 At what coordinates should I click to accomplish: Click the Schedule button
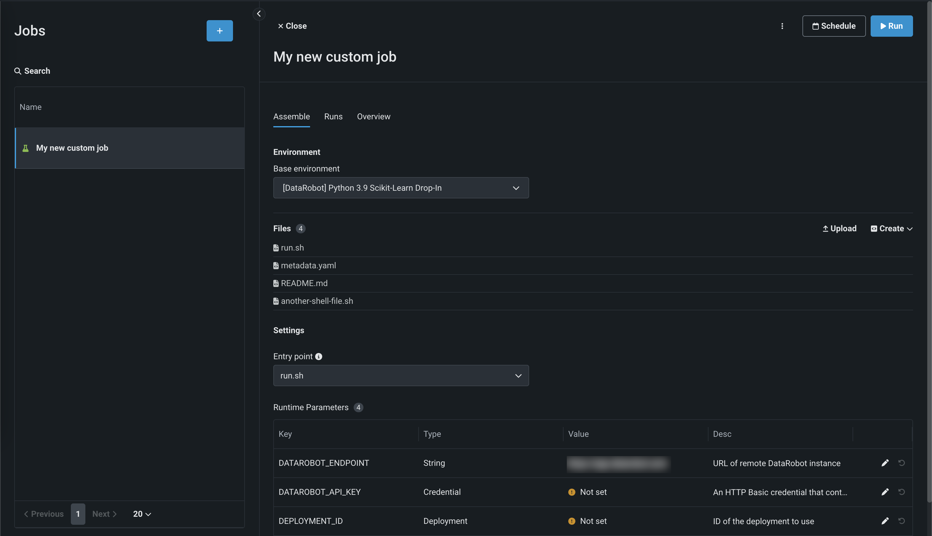pos(834,26)
